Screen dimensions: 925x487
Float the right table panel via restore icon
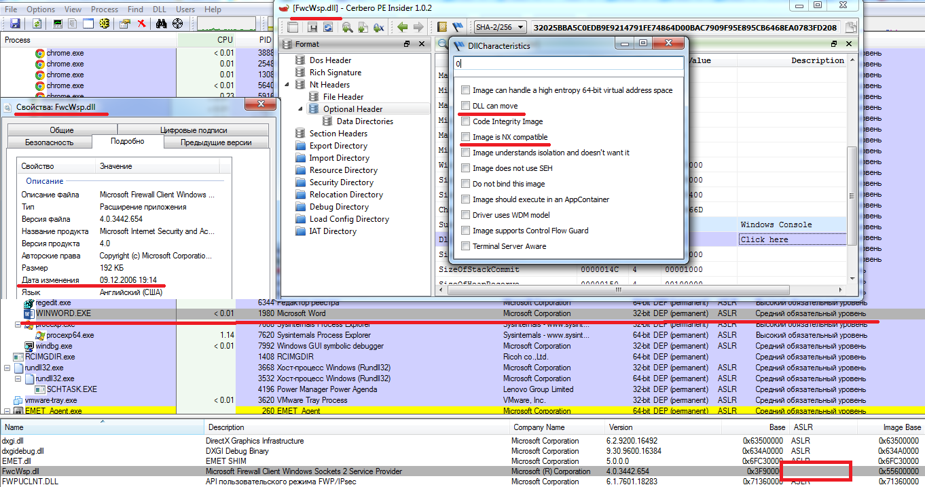[x=834, y=44]
